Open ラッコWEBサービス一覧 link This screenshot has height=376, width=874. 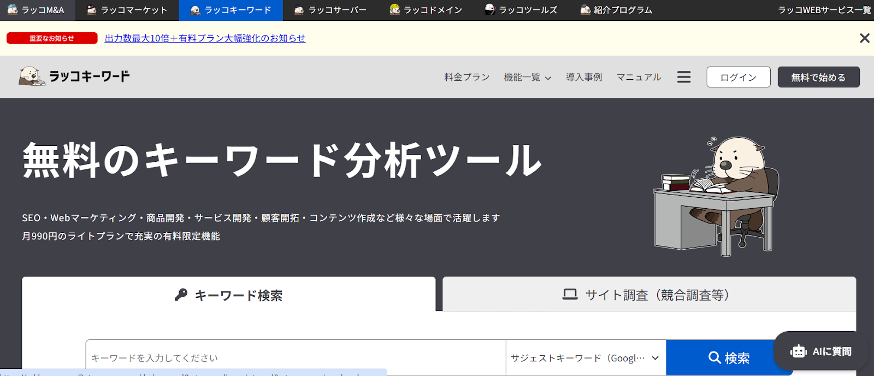click(x=824, y=10)
